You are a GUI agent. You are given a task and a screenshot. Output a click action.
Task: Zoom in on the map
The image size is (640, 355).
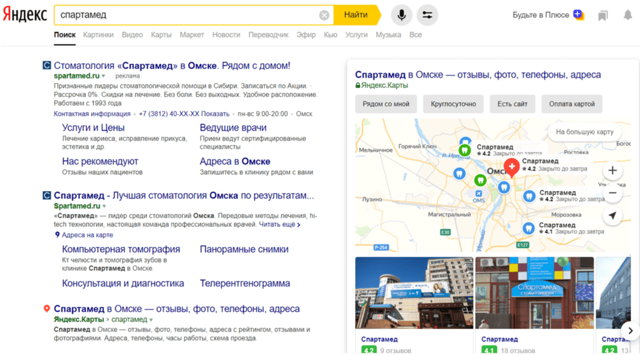click(612, 170)
